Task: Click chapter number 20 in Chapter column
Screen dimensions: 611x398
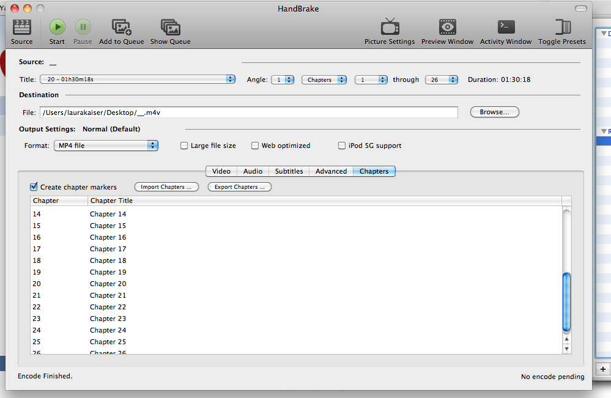Action: point(37,284)
